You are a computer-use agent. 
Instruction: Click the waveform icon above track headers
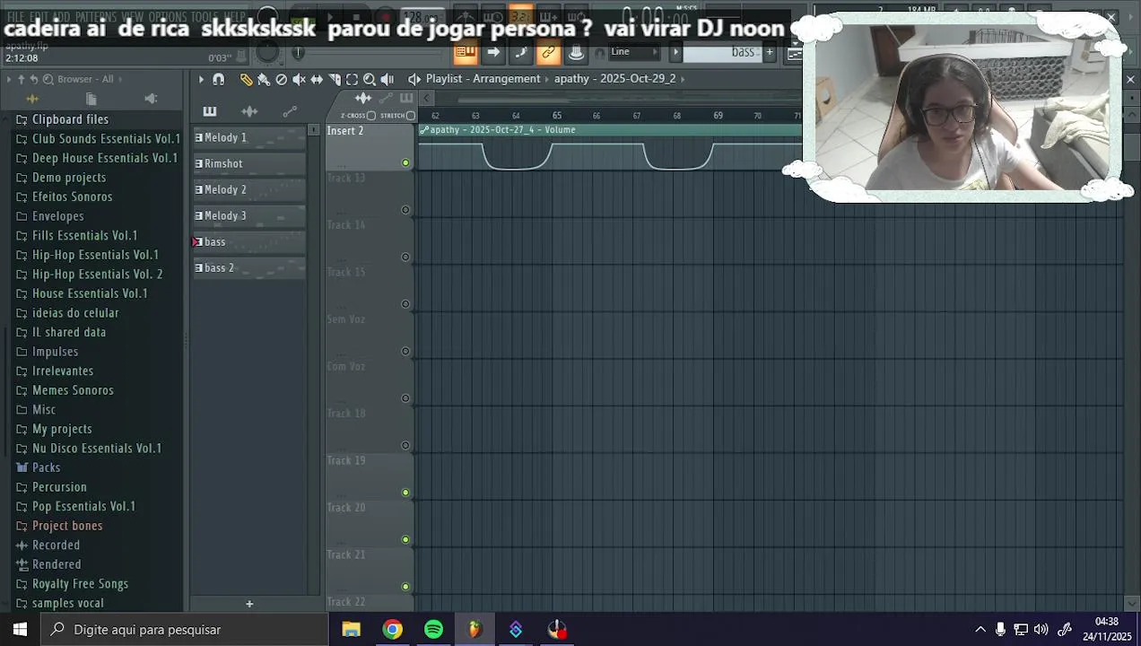point(363,98)
